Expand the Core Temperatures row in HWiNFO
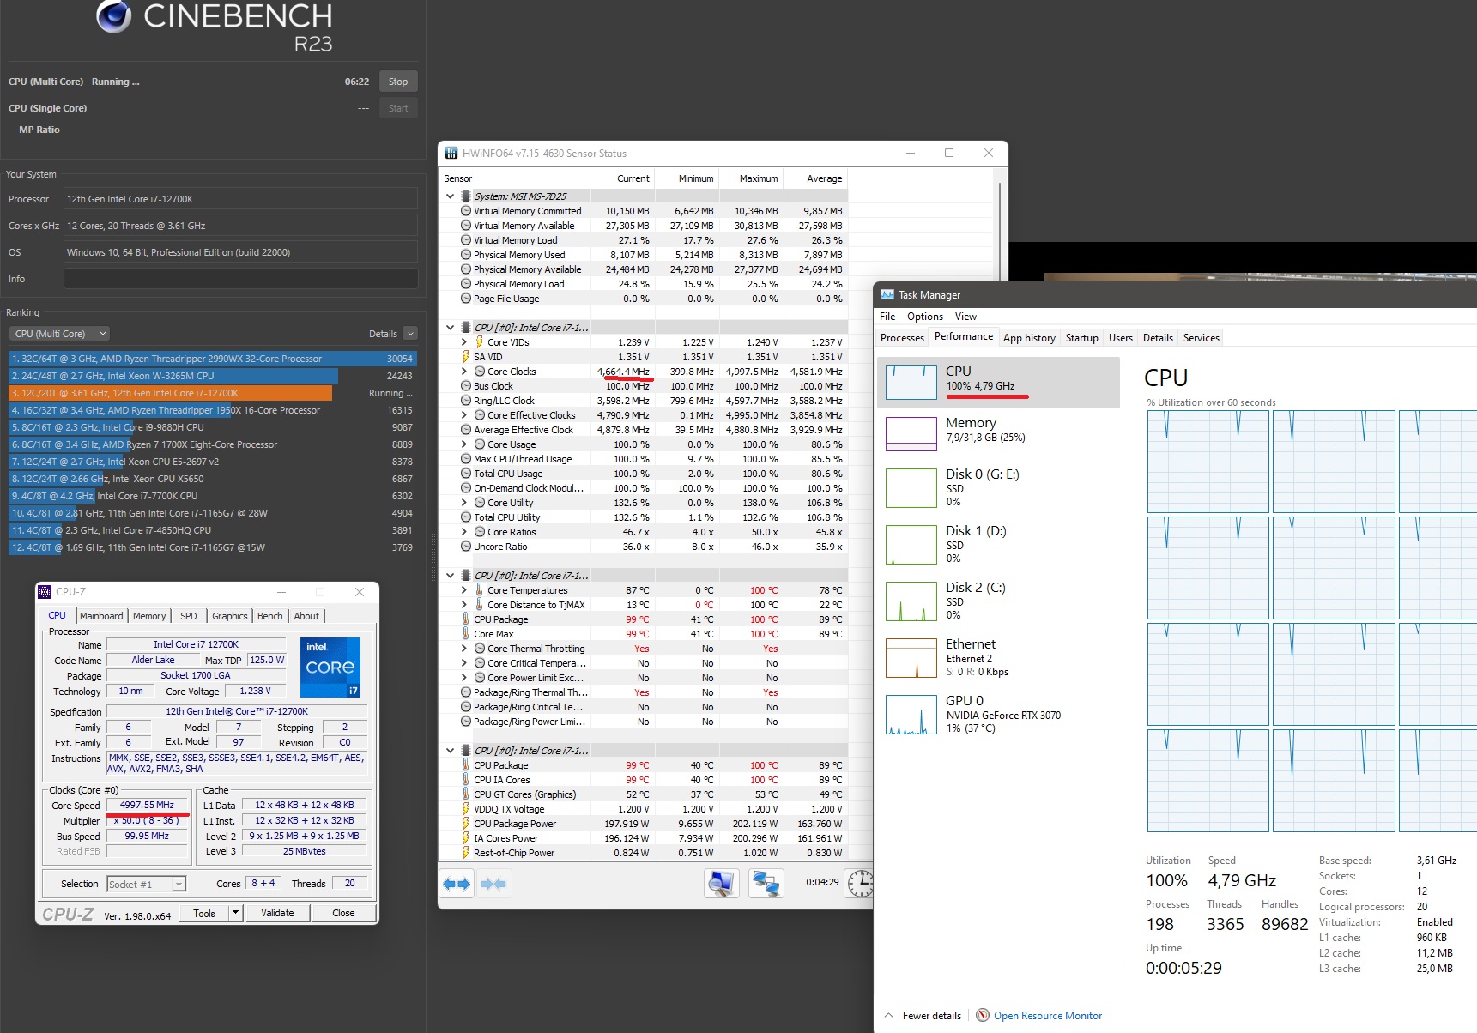Screen dimensions: 1477x1033 464,590
